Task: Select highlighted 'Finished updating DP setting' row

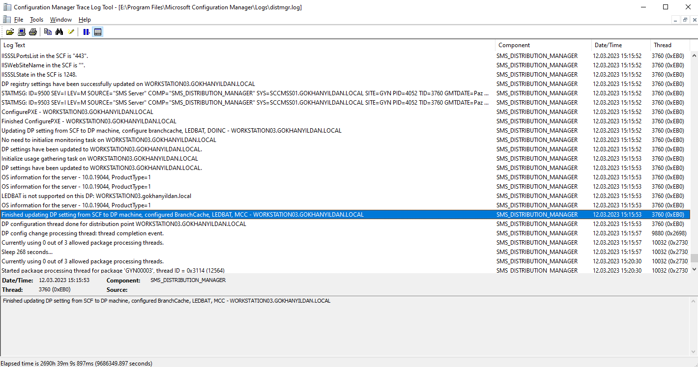Action: click(x=345, y=215)
